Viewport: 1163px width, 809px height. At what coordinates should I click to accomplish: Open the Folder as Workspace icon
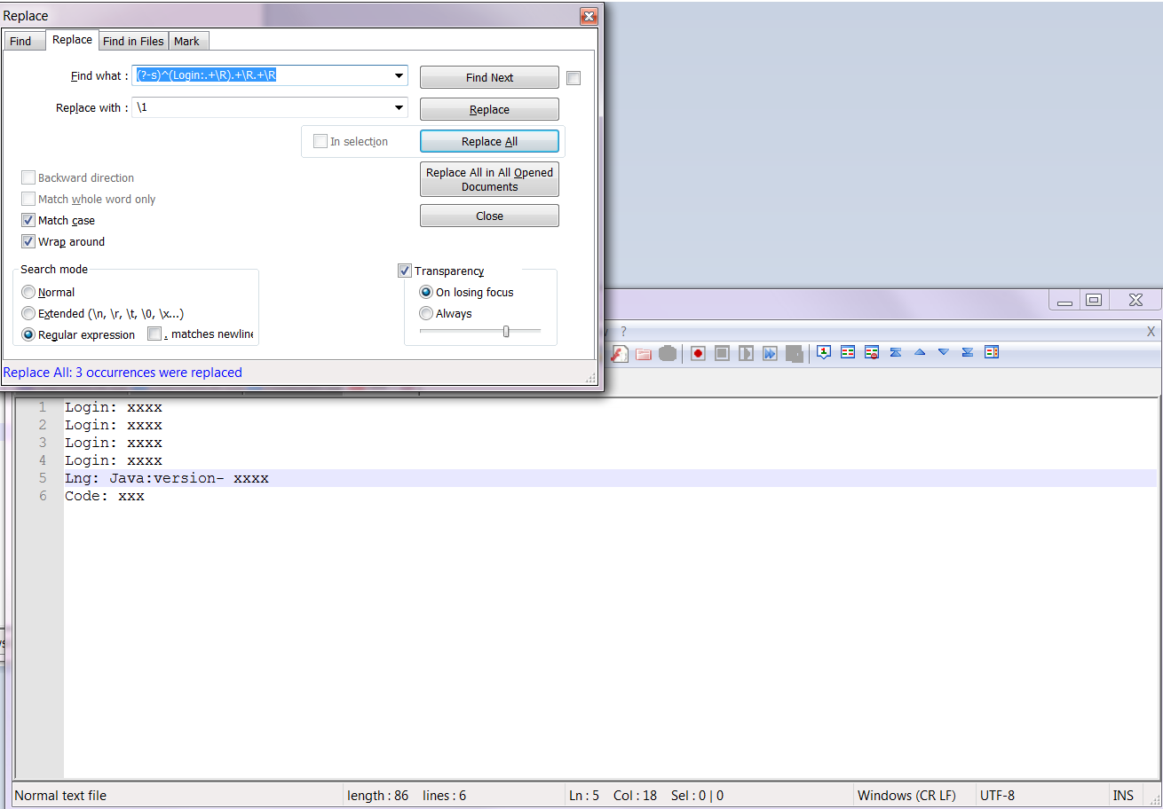coord(644,353)
